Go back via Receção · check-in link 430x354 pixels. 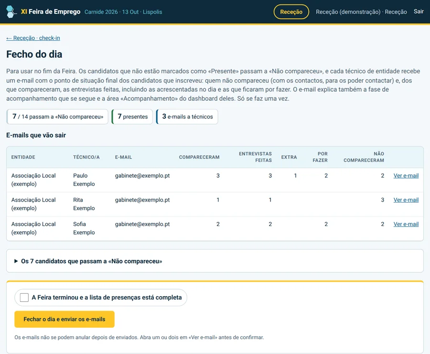click(x=33, y=38)
